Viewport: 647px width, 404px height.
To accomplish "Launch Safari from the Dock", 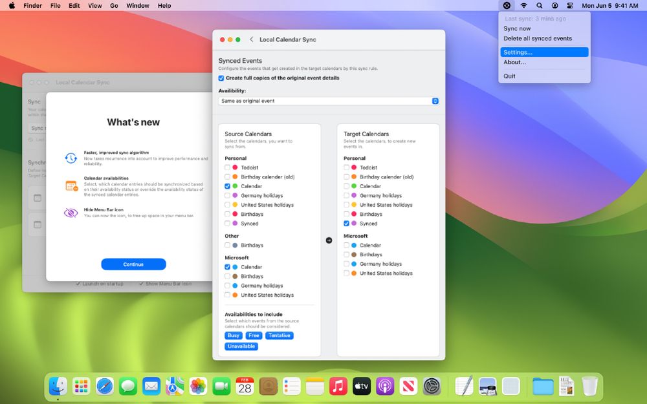I will (105, 387).
